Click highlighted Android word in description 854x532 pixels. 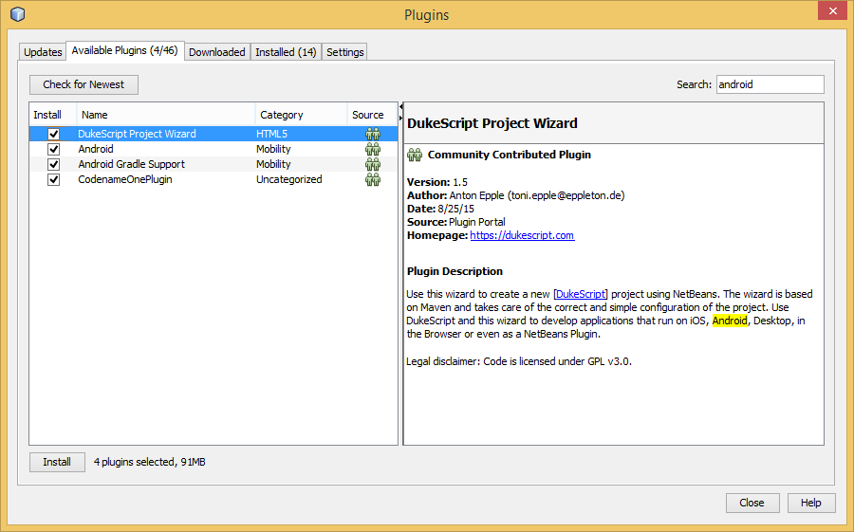click(730, 321)
